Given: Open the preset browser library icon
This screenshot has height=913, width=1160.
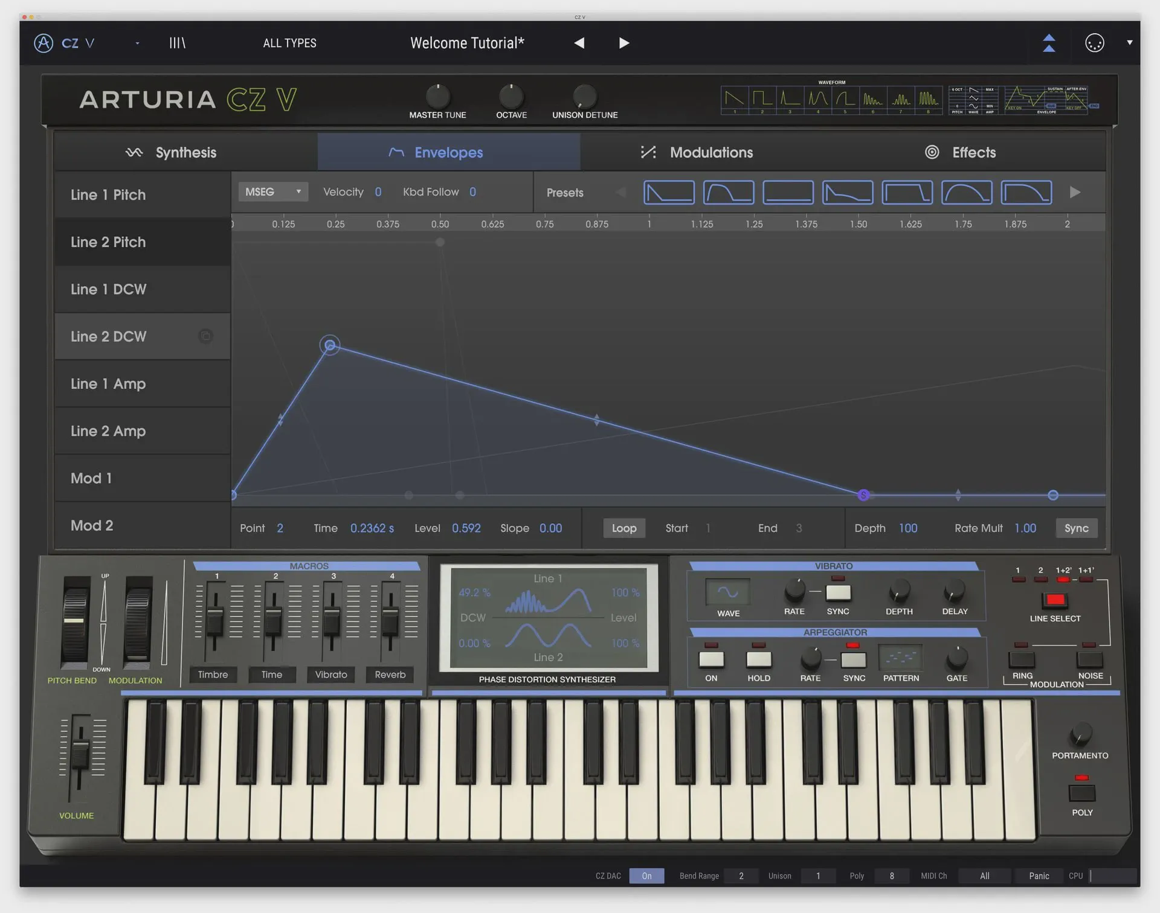Looking at the screenshot, I should tap(177, 43).
